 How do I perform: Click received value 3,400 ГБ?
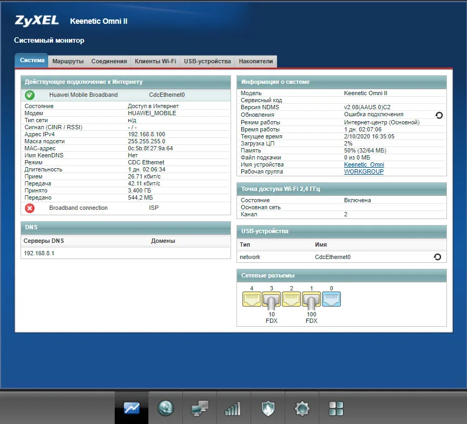click(140, 190)
